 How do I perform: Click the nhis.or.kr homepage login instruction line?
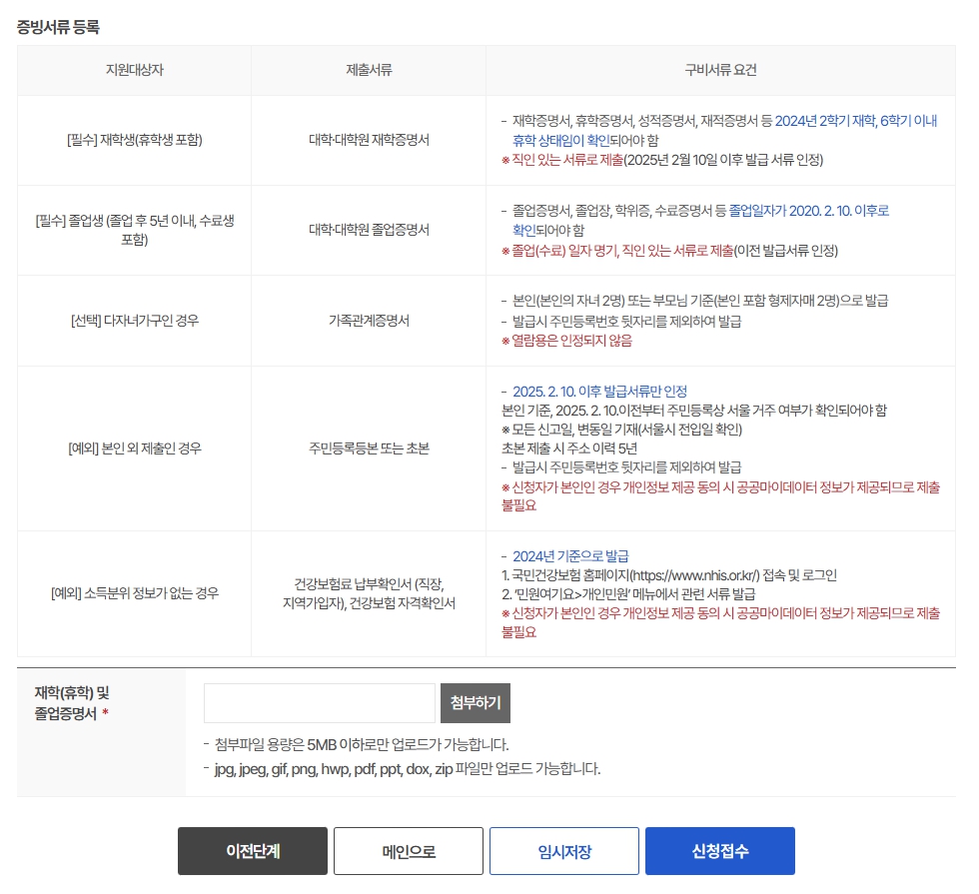(x=668, y=575)
